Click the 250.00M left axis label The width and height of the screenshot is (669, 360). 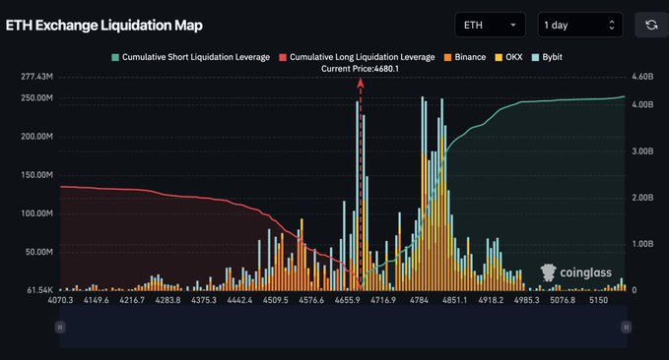point(36,98)
